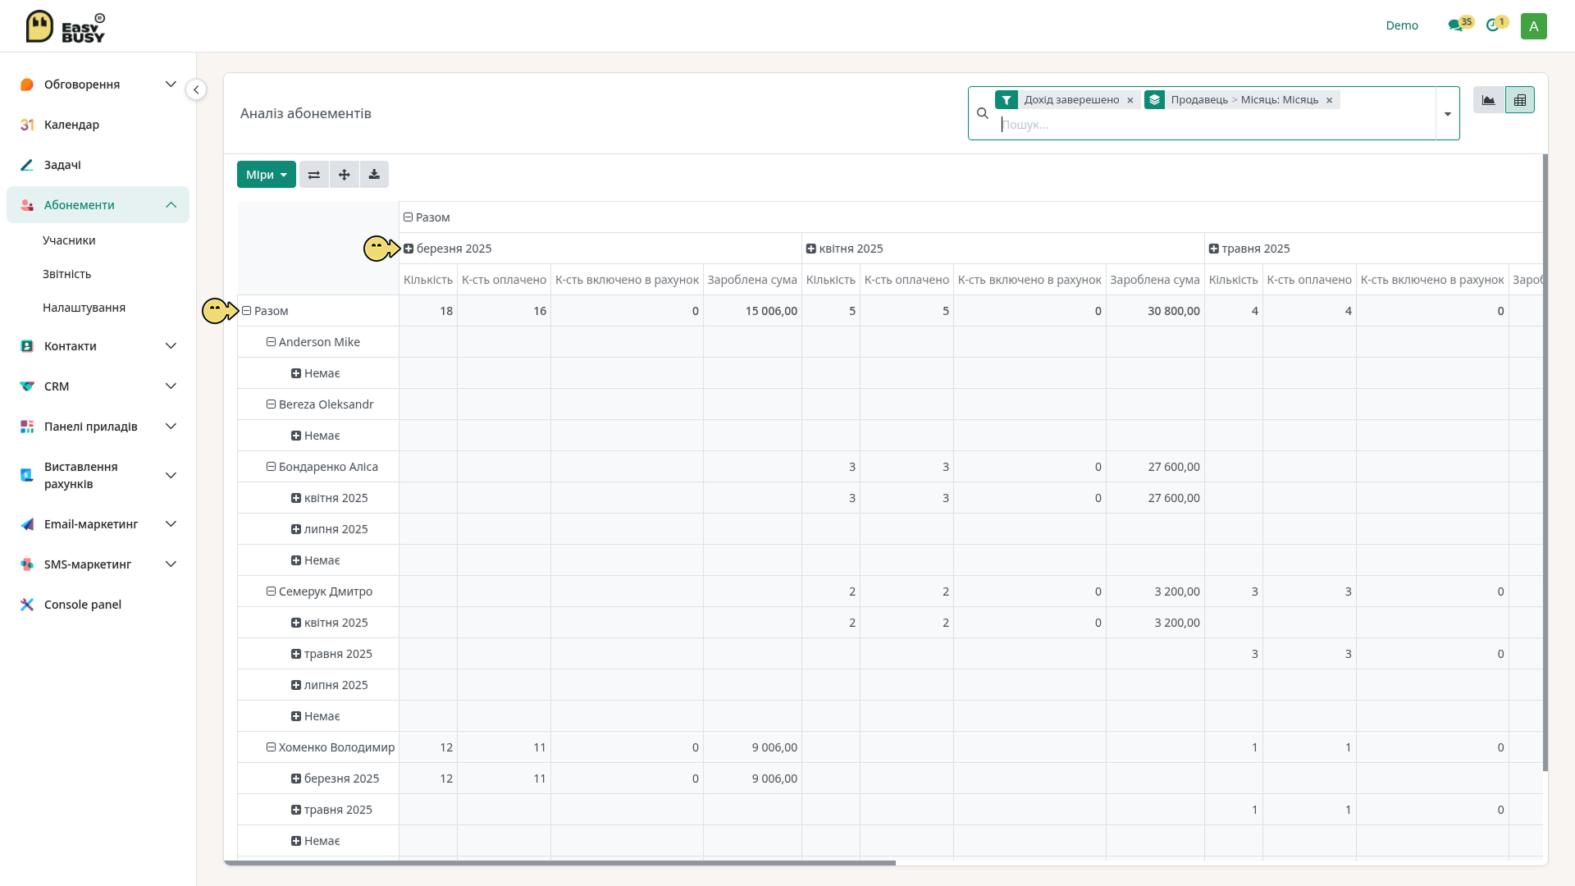Select the pivot table view icon

[x=1520, y=100]
